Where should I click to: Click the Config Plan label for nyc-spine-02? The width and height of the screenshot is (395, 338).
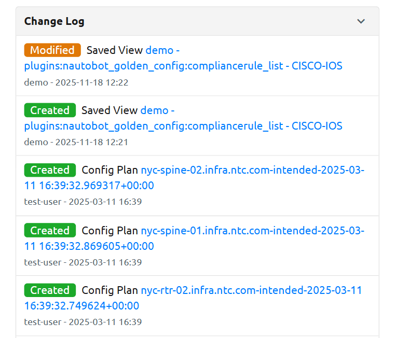pyautogui.click(x=110, y=171)
